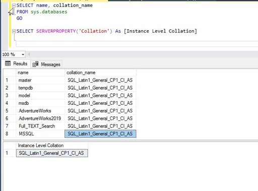Switch to the Results tab

tap(16, 63)
